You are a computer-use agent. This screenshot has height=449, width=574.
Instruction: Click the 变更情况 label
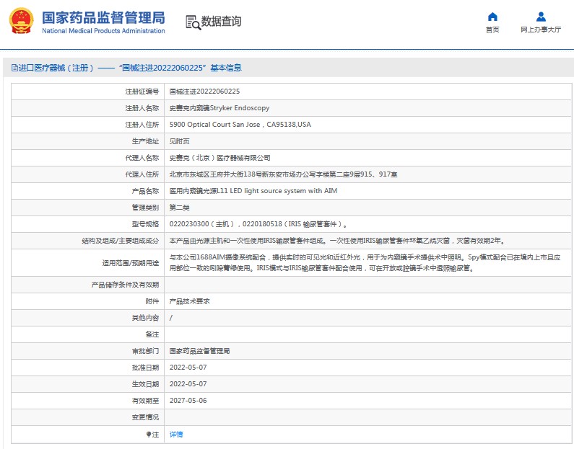point(145,417)
